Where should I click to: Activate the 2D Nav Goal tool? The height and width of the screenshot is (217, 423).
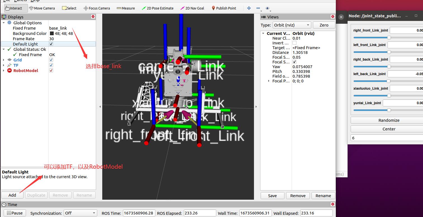pos(192,8)
